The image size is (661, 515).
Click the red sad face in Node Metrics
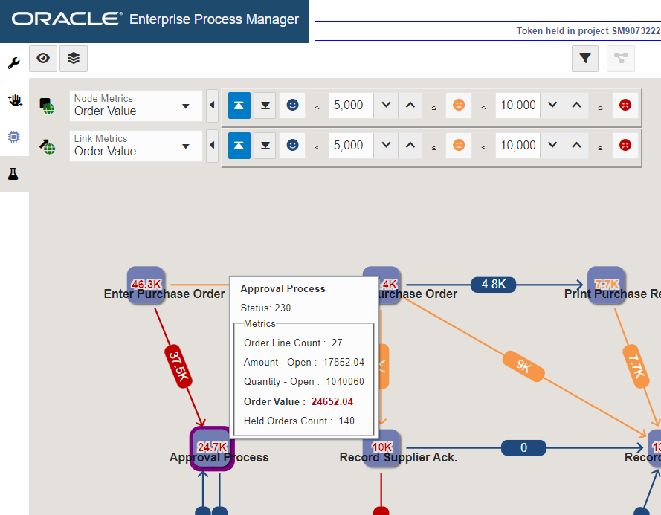pyautogui.click(x=625, y=105)
